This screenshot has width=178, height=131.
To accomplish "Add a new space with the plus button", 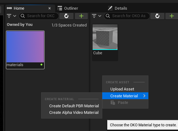I will tap(81, 16).
